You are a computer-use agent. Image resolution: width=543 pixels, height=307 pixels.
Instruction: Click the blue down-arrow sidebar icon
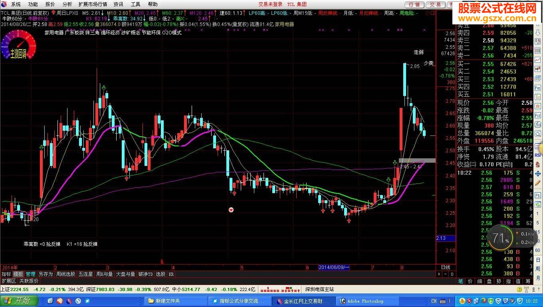537,32
